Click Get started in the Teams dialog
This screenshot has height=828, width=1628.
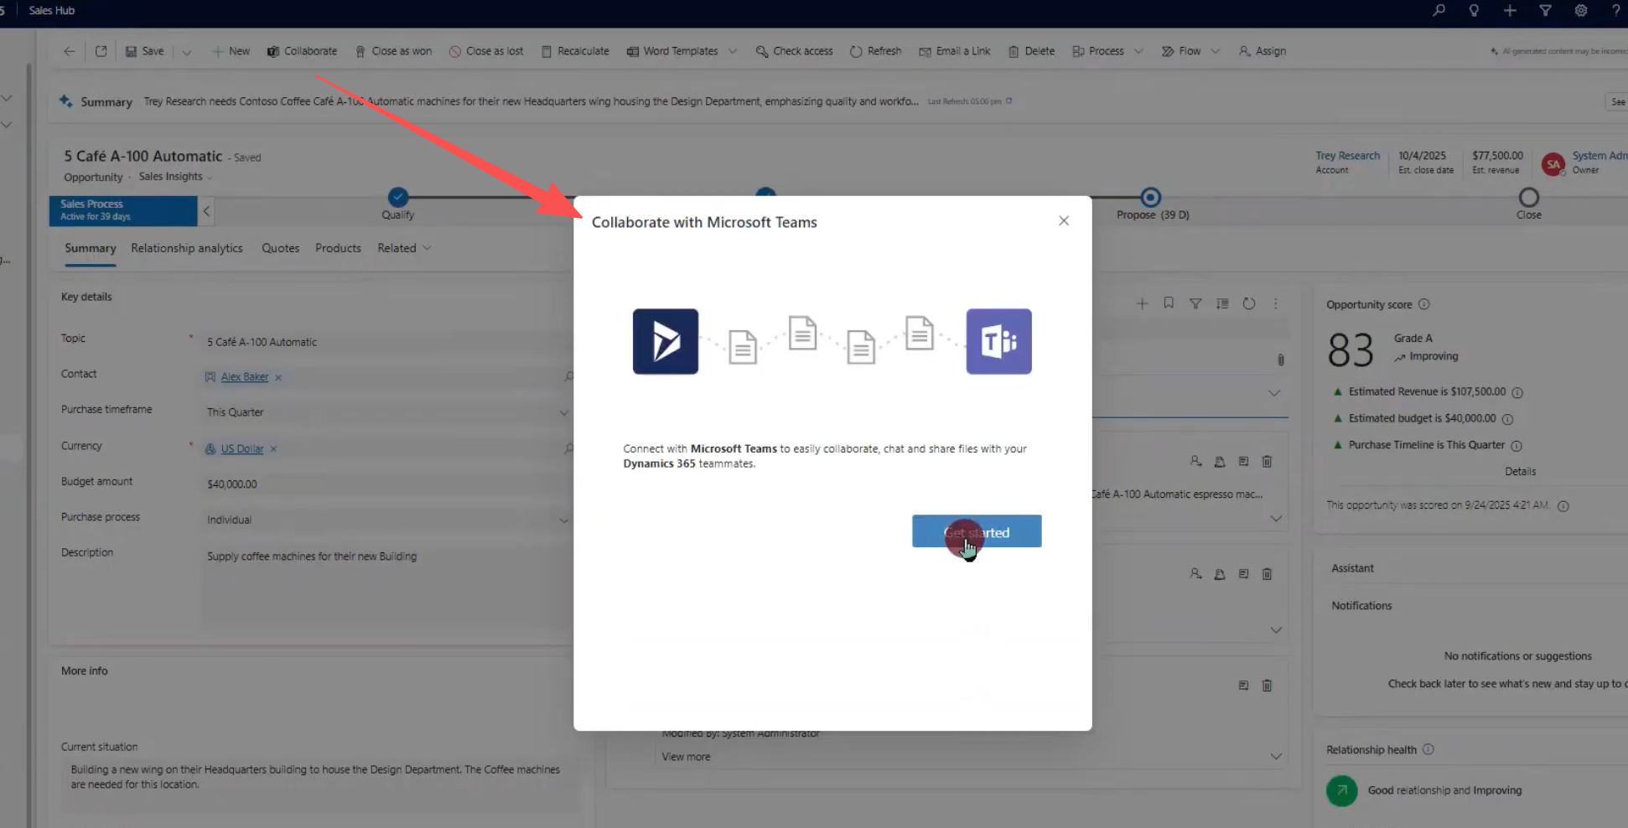(x=977, y=531)
